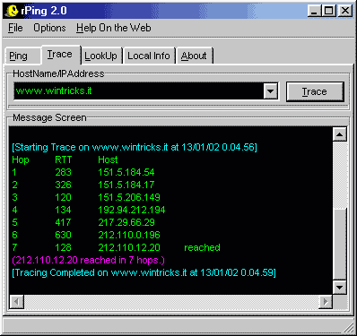
Task: Click the RTT column header text
Action: [64, 159]
